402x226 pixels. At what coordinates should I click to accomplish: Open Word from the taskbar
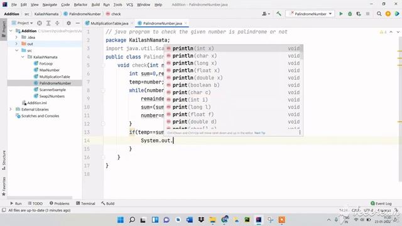click(190, 220)
